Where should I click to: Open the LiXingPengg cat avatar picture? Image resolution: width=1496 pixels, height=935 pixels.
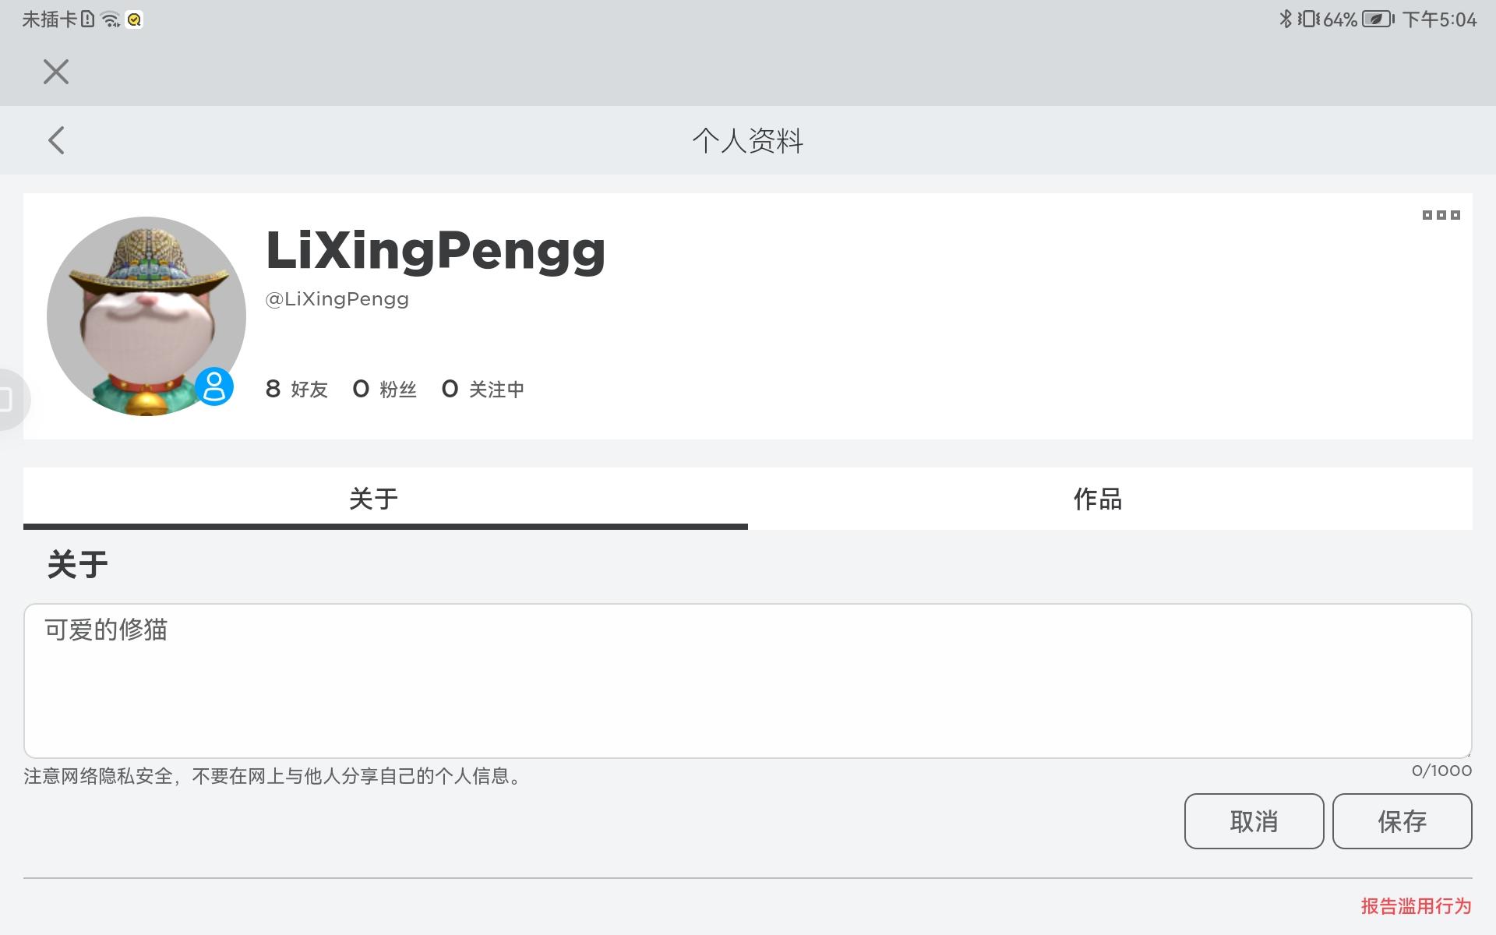tap(146, 316)
